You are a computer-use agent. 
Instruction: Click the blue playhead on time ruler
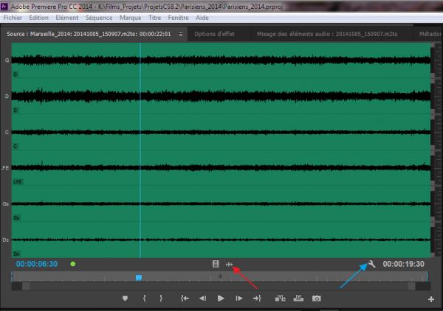click(x=138, y=277)
